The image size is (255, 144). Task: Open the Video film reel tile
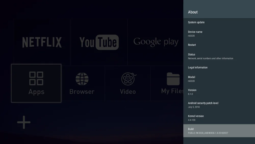point(128,83)
